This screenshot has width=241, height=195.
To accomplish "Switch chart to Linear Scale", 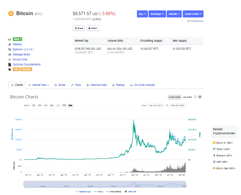I will (174, 97).
